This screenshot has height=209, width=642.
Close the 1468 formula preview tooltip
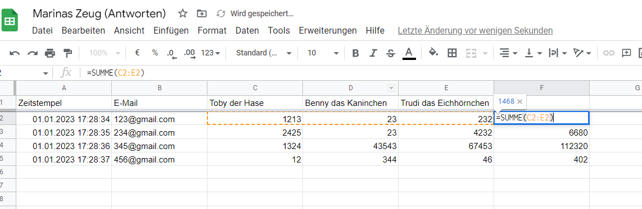coord(520,101)
